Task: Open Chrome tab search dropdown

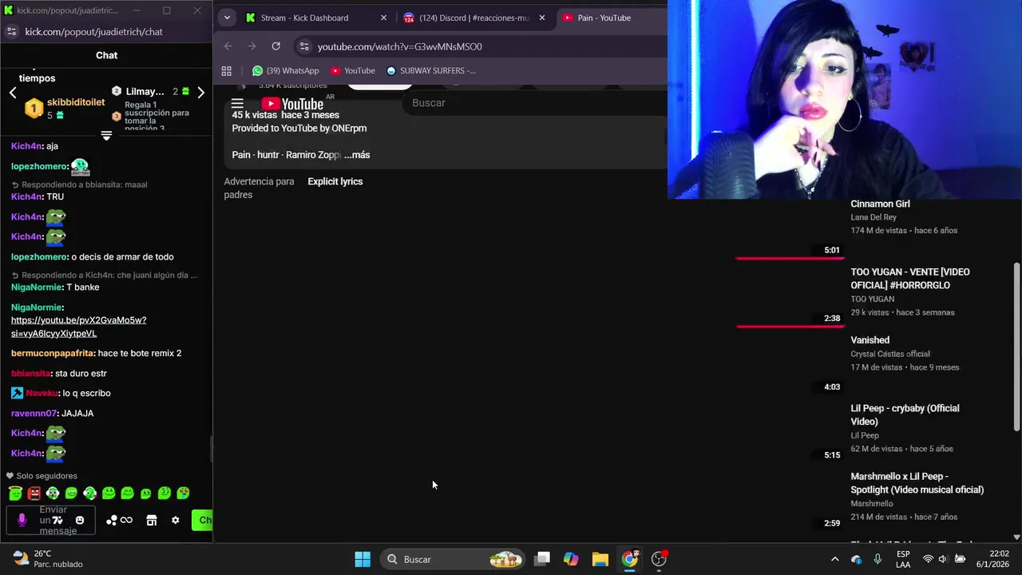Action: (x=227, y=18)
